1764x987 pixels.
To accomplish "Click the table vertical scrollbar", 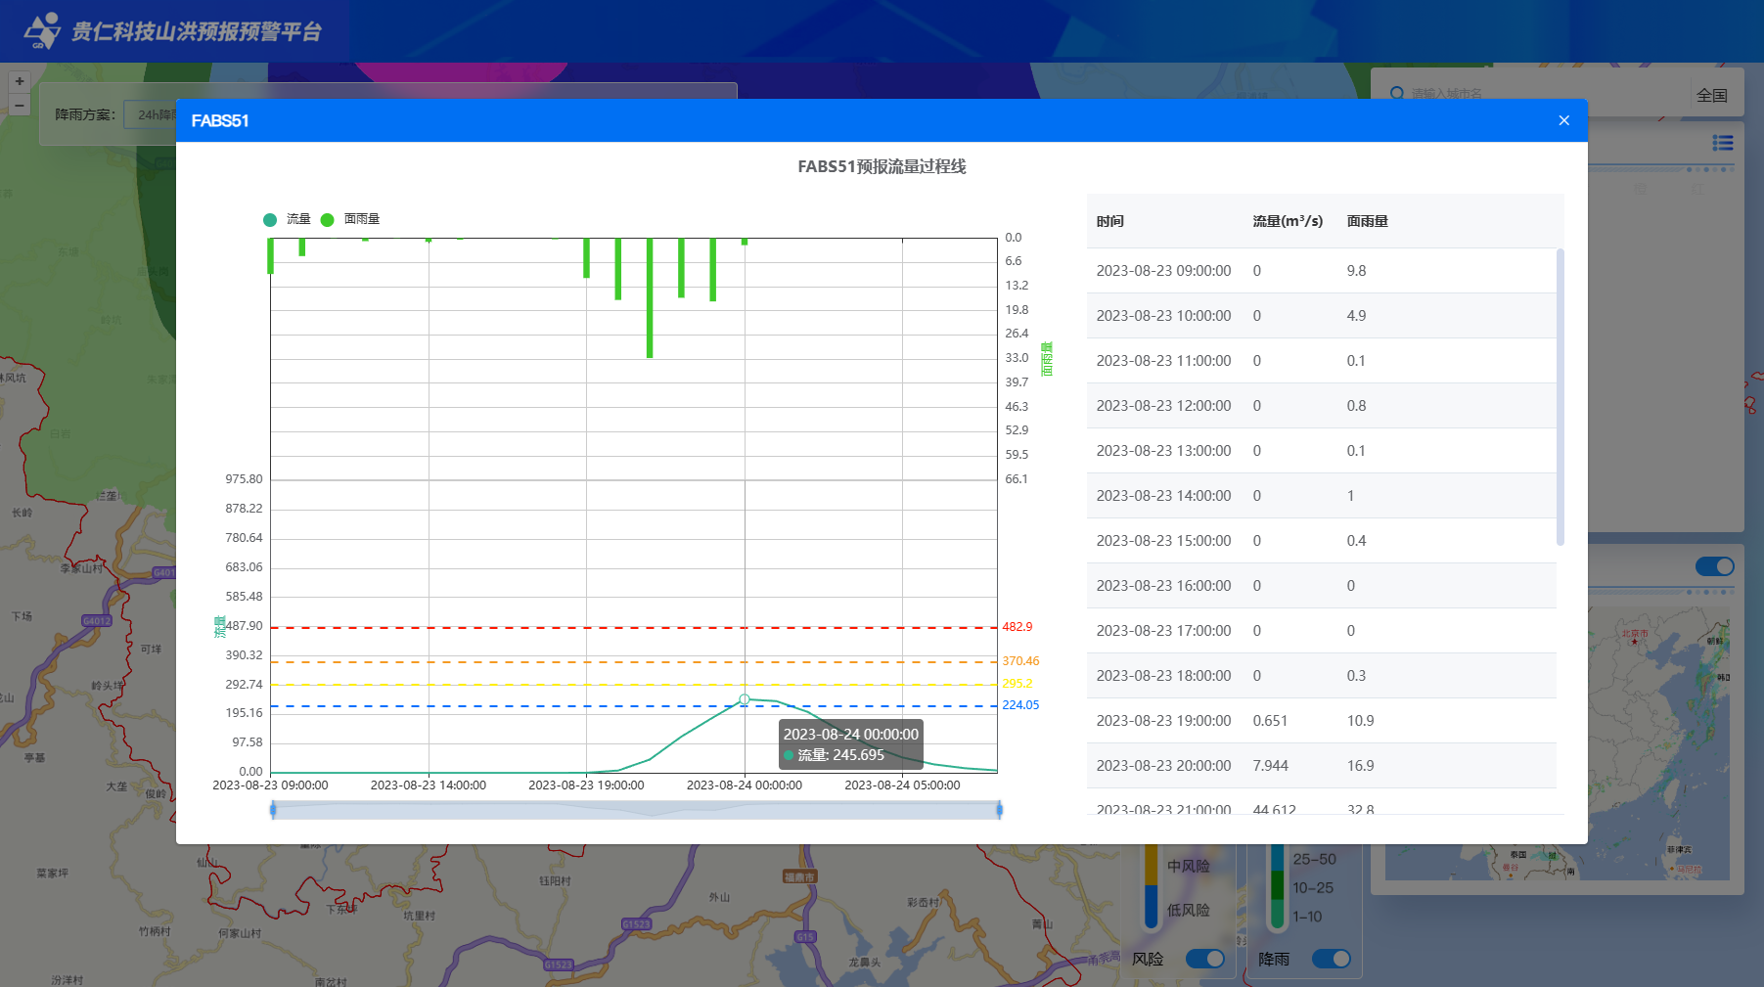I will point(1560,397).
